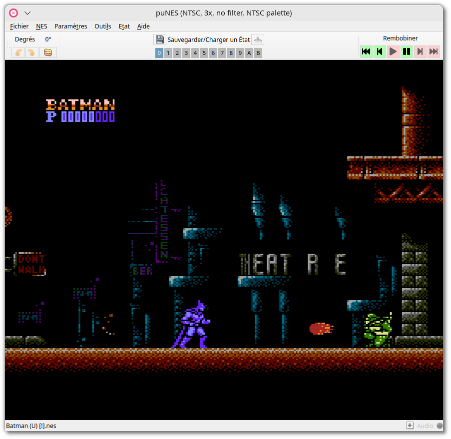Select save state slot A
451x439 pixels.
pos(249,53)
